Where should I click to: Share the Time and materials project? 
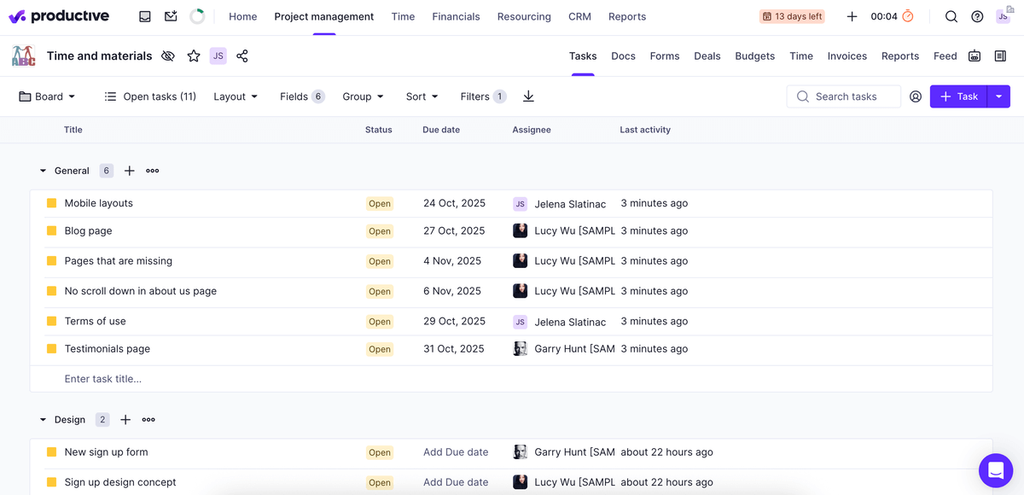pos(242,55)
